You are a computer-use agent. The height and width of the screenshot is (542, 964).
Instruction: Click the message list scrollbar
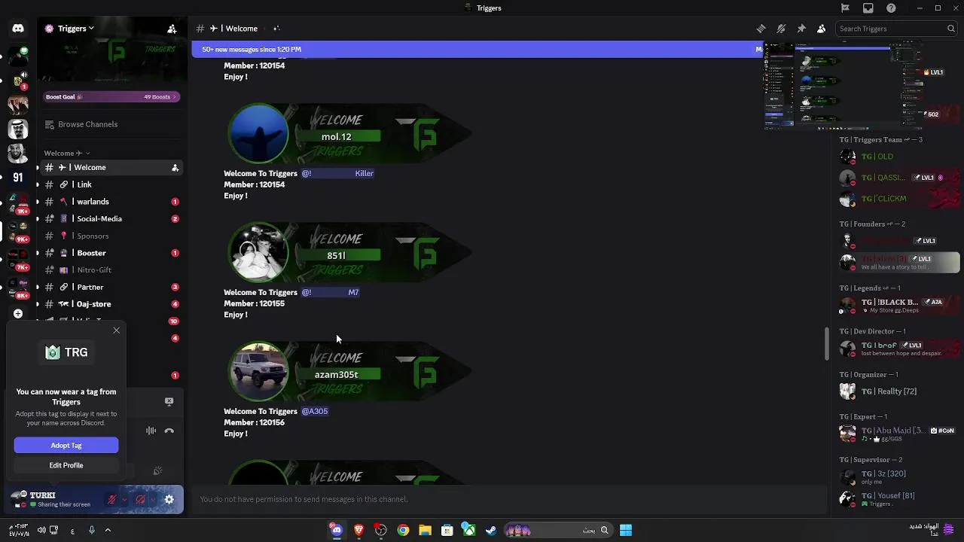(x=826, y=344)
